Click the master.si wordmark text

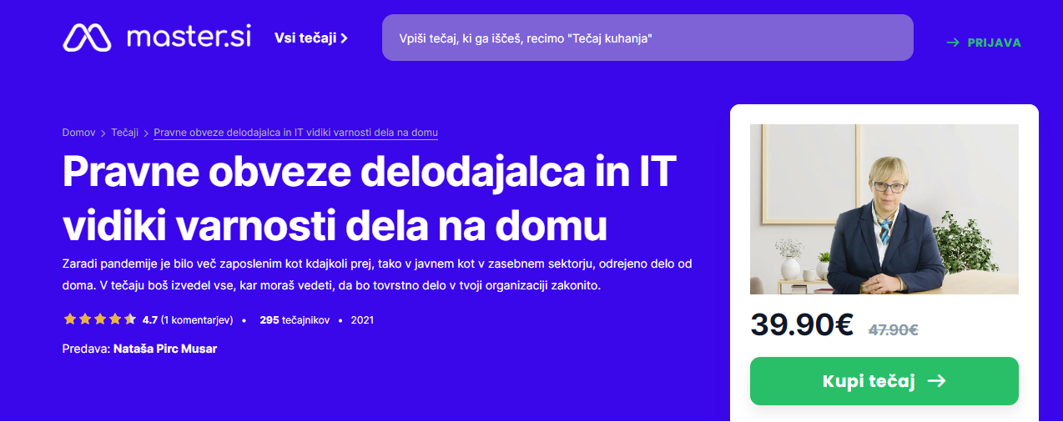(x=189, y=38)
